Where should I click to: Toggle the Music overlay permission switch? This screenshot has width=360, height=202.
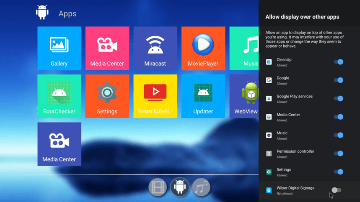pyautogui.click(x=339, y=135)
